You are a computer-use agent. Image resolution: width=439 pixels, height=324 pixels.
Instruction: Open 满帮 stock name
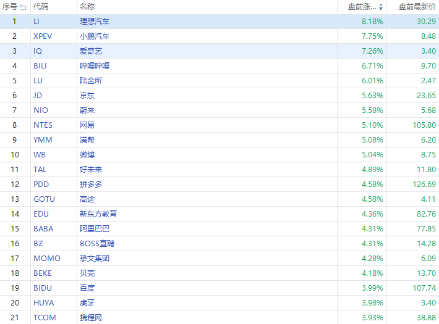[x=87, y=140]
